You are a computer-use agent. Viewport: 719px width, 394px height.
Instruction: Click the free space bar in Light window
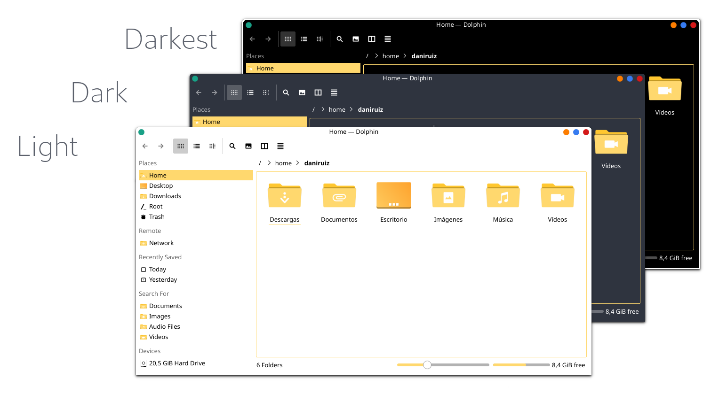point(521,365)
